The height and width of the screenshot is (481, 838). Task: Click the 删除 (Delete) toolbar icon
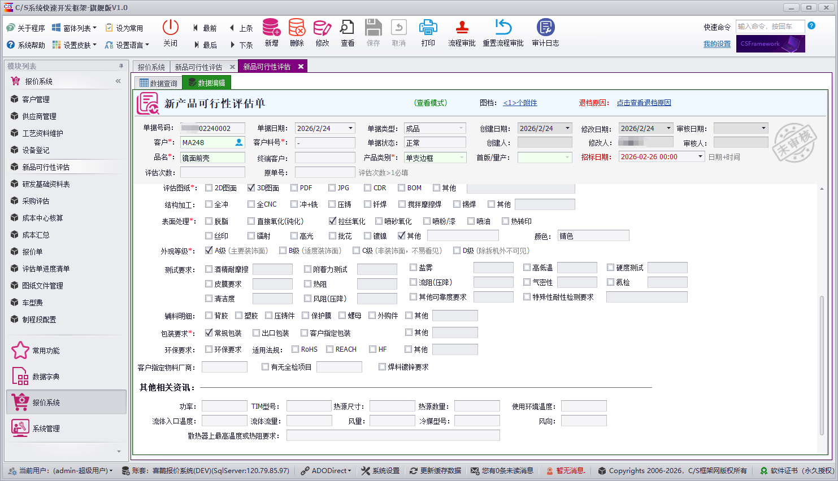click(297, 27)
